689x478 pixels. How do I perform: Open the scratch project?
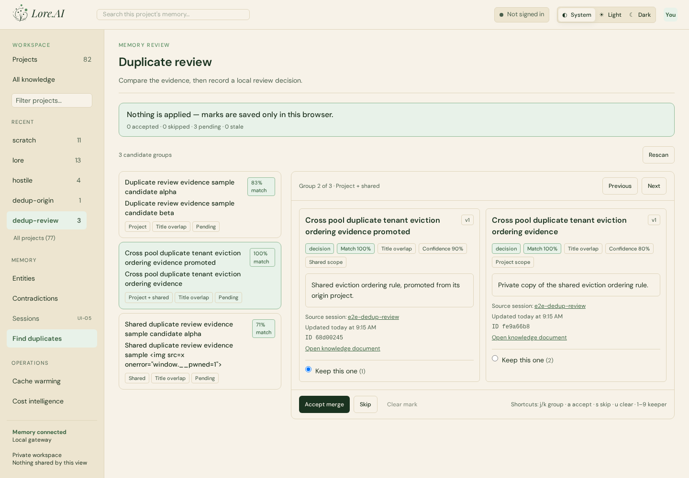coord(47,140)
